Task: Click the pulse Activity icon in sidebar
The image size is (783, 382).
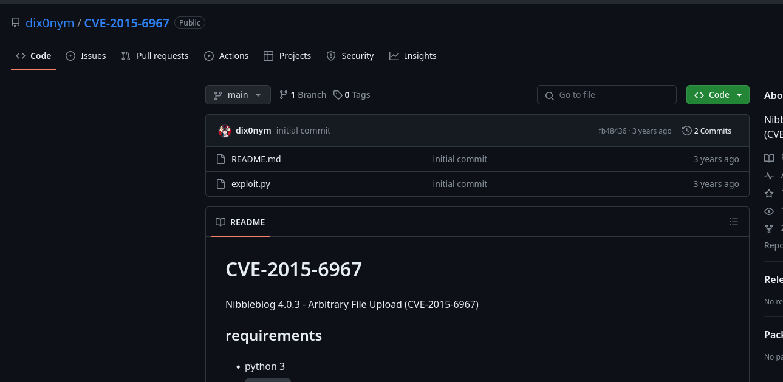Action: pos(769,176)
